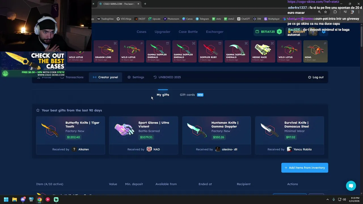Open the DM bookmark
This screenshot has height=204, width=363.
(x=257, y=19)
